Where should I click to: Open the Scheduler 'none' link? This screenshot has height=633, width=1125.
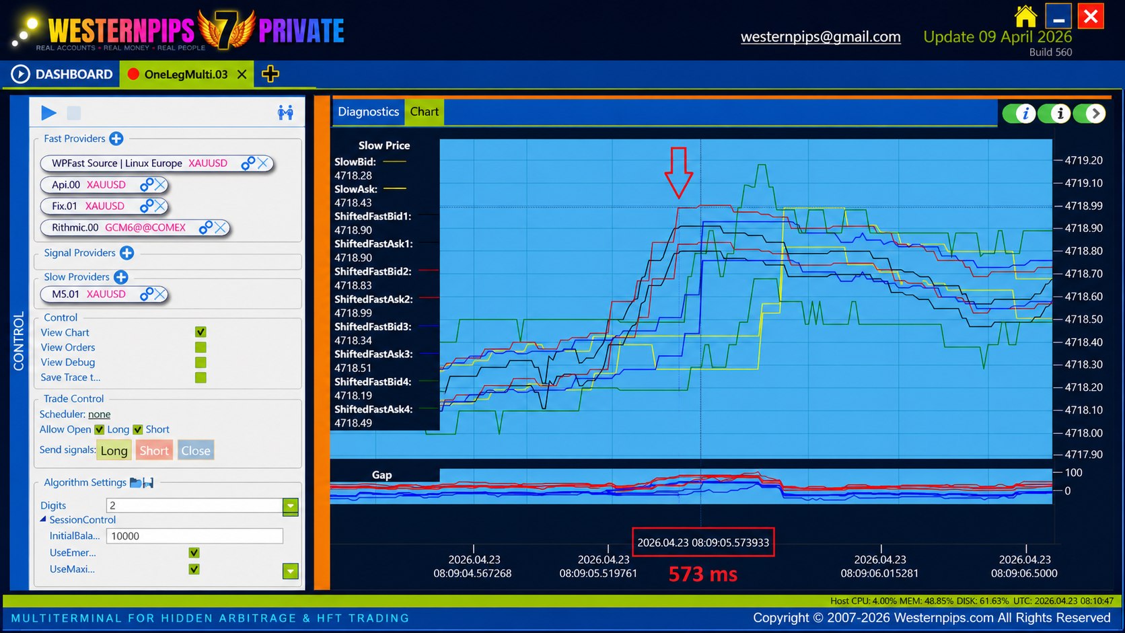click(99, 414)
